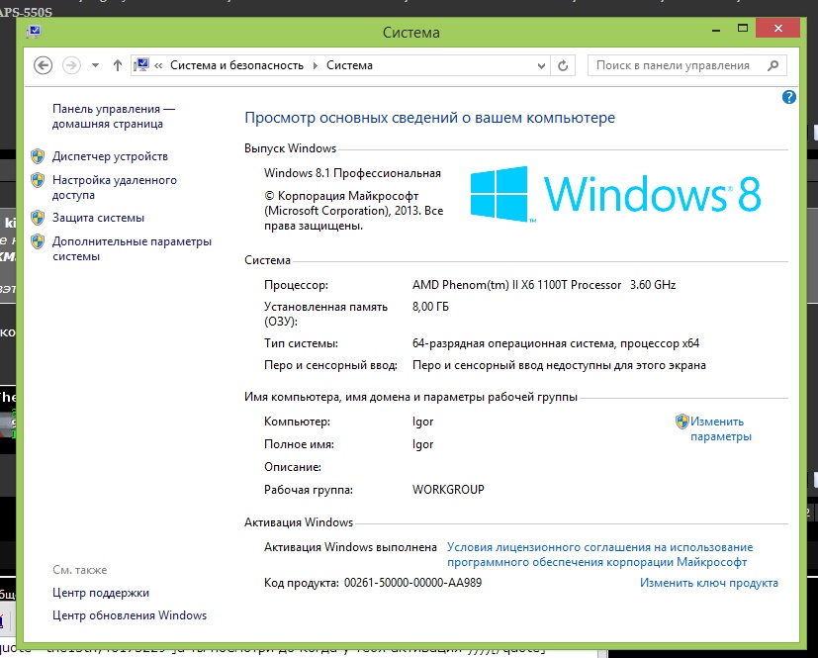This screenshot has height=658, width=818.
Task: Click the magnifier search icon
Action: pyautogui.click(x=773, y=65)
